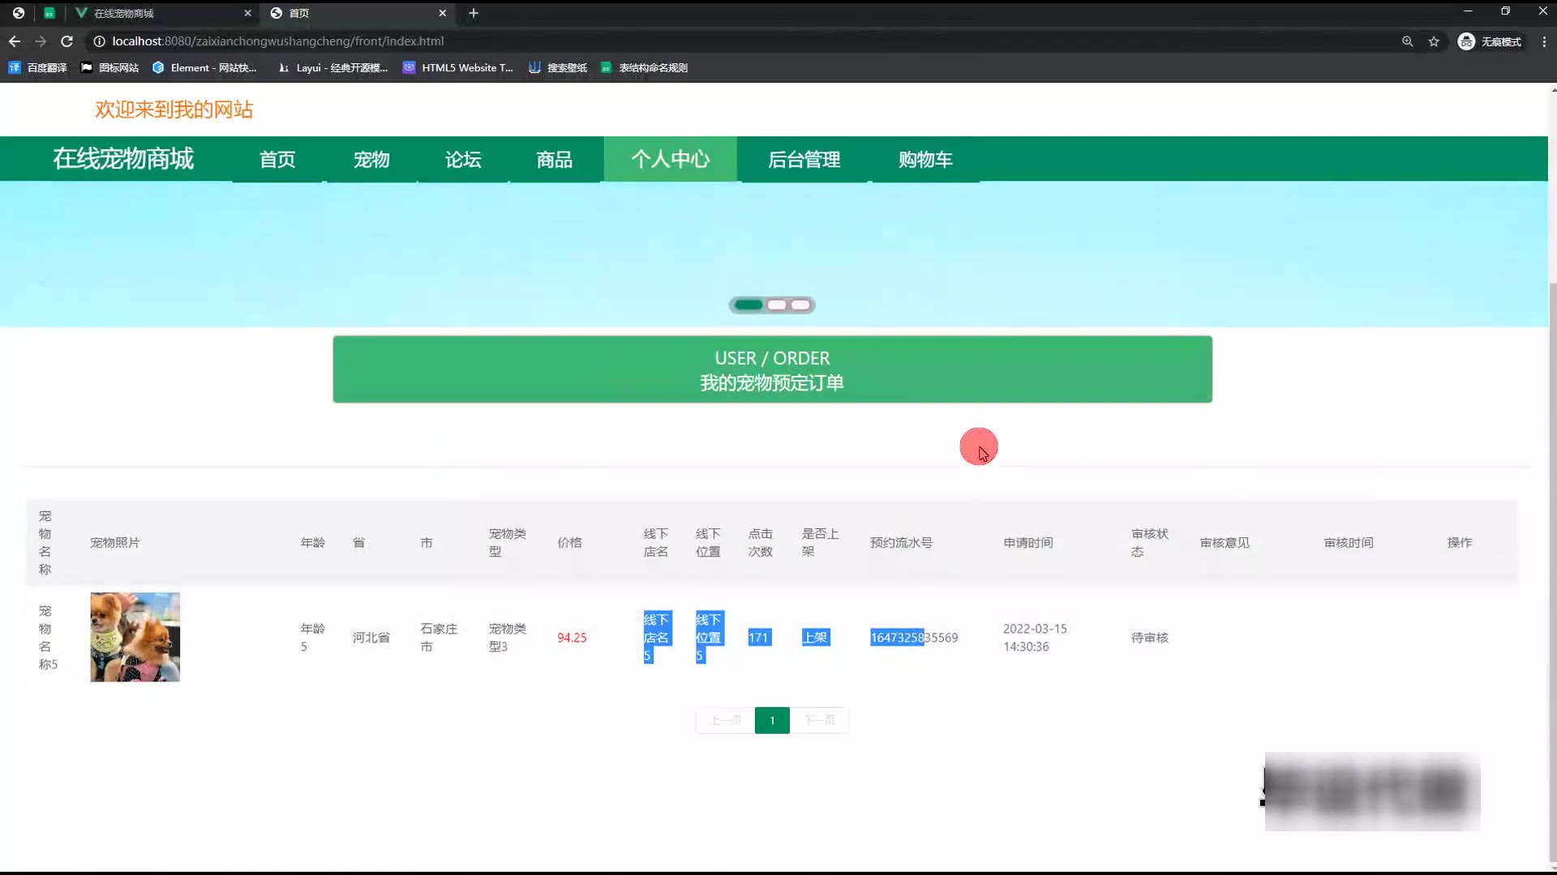Open Chrome three-dot menu
The height and width of the screenshot is (875, 1557).
click(1544, 41)
